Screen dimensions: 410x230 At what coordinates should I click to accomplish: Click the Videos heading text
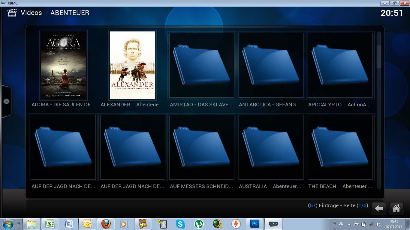tap(31, 13)
